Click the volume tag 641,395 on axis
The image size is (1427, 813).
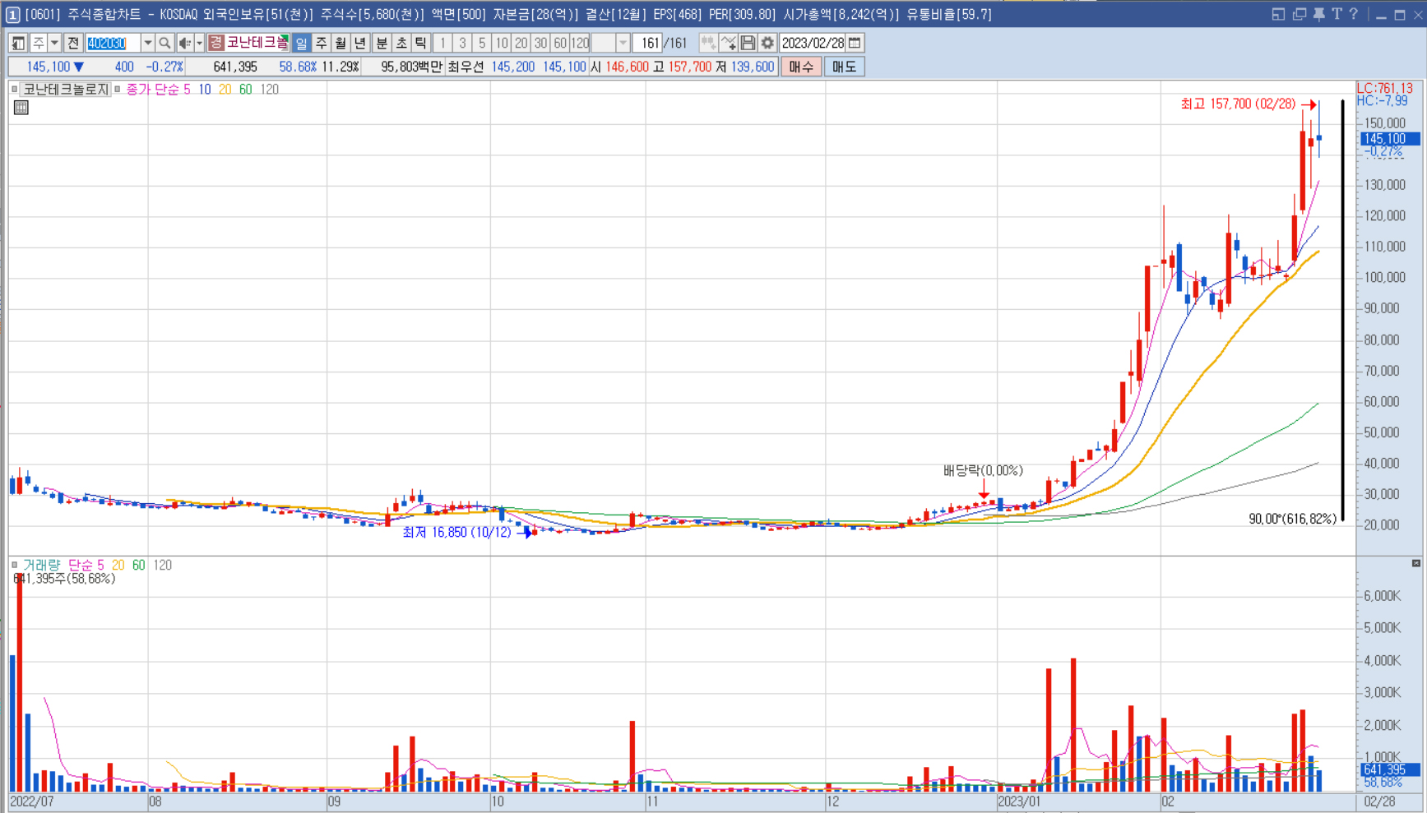tap(1390, 769)
